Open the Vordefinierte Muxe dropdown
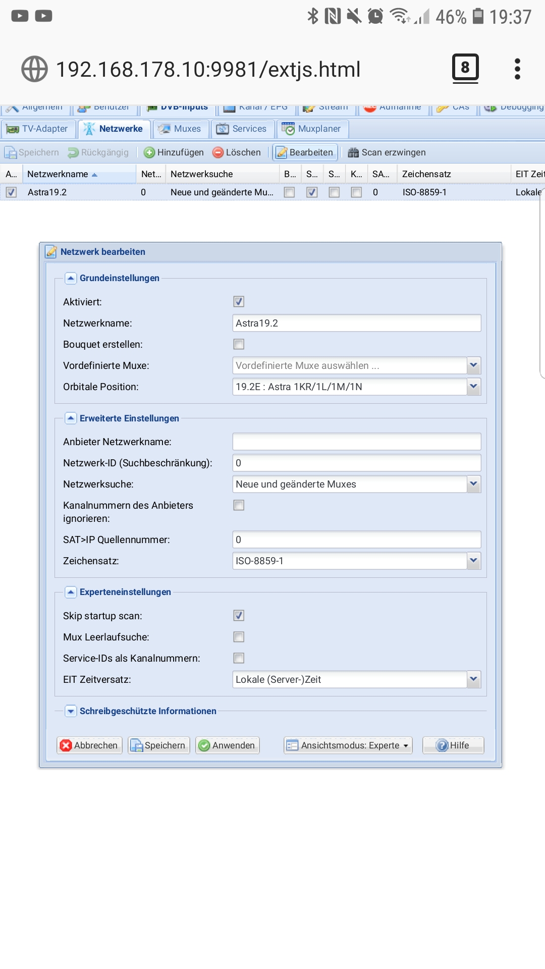The image size is (545, 969). click(x=473, y=365)
